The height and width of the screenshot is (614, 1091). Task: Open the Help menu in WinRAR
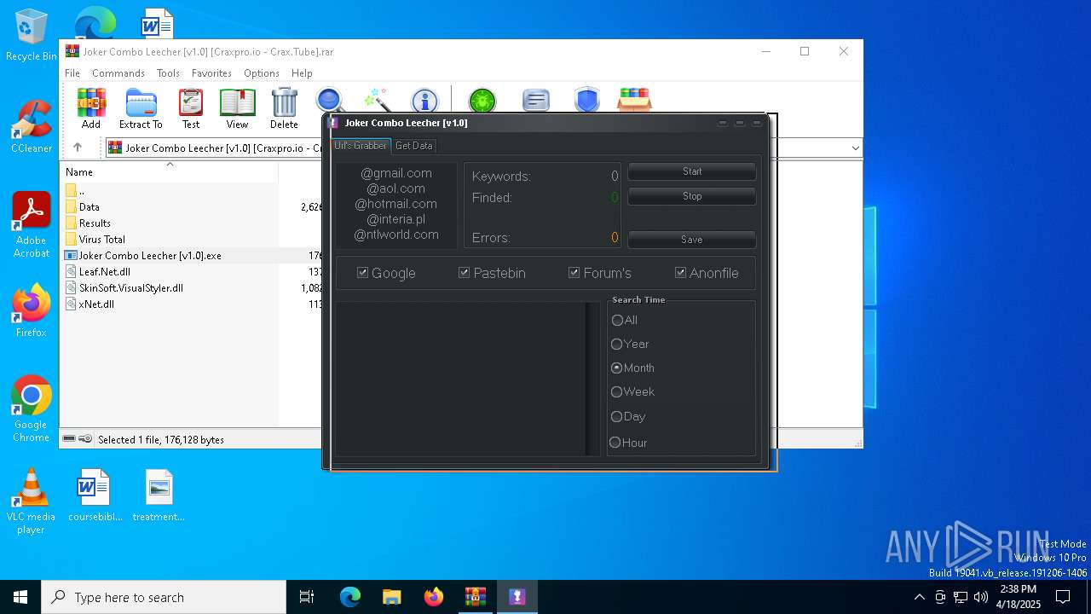(x=302, y=73)
